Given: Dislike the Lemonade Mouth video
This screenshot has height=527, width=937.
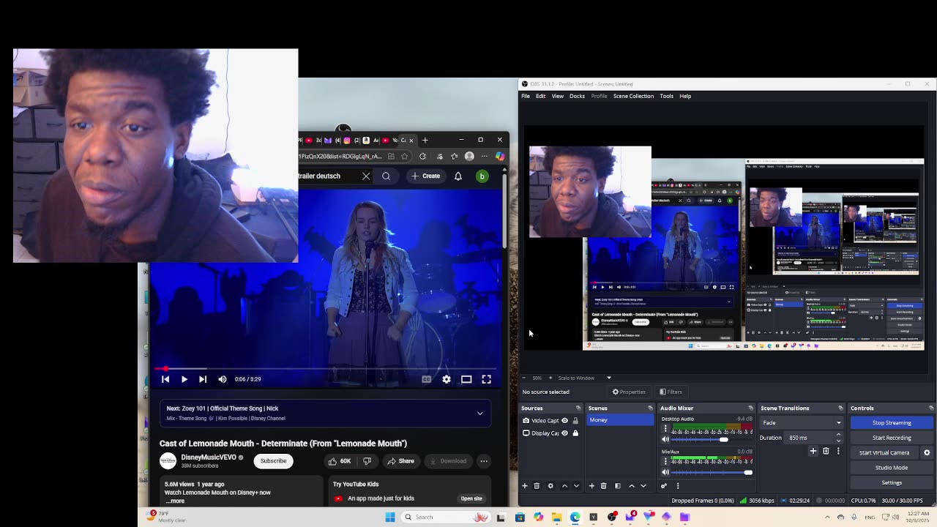Looking at the screenshot, I should [x=367, y=461].
